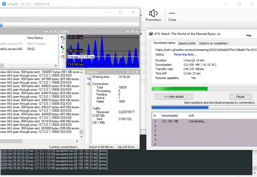Click the reset statistics icon in Statistics panel
Image resolution: width=257 pixels, height=177 pixels.
(x=88, y=84)
